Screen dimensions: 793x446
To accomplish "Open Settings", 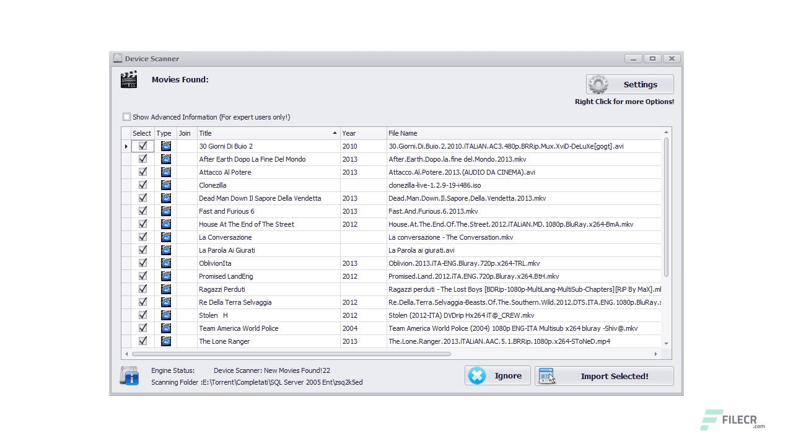I will tap(639, 84).
